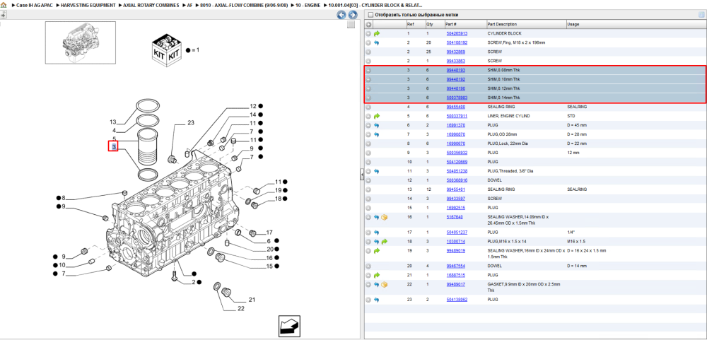Go to next diagram with forward arrow

(x=353, y=15)
